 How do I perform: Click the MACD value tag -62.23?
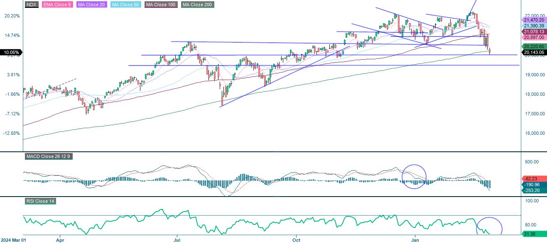[x=531, y=178]
